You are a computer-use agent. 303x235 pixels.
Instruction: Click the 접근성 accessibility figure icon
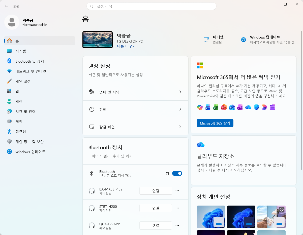[9, 132]
